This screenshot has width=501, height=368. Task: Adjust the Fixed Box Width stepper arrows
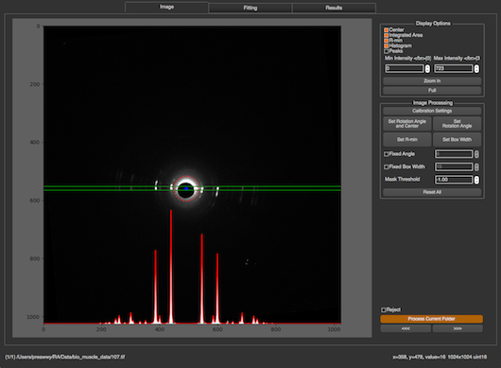[x=476, y=166]
